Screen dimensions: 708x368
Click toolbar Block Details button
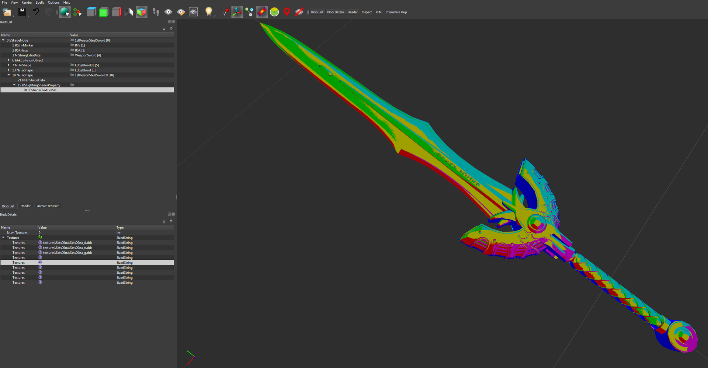(335, 12)
